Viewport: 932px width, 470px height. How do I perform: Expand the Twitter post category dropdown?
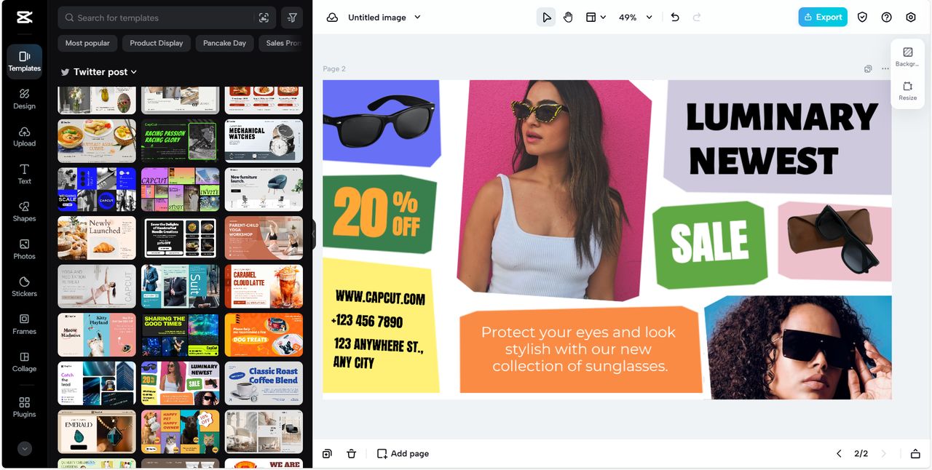click(x=99, y=72)
